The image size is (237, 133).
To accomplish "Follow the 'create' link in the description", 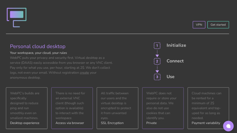I will coord(84,72).
